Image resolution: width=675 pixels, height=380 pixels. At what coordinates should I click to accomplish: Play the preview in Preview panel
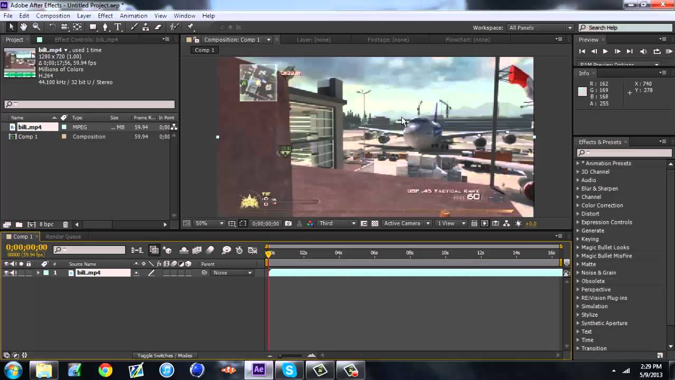[605, 51]
